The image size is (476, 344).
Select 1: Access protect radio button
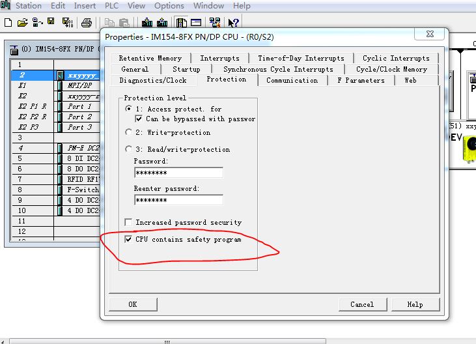pyautogui.click(x=128, y=109)
